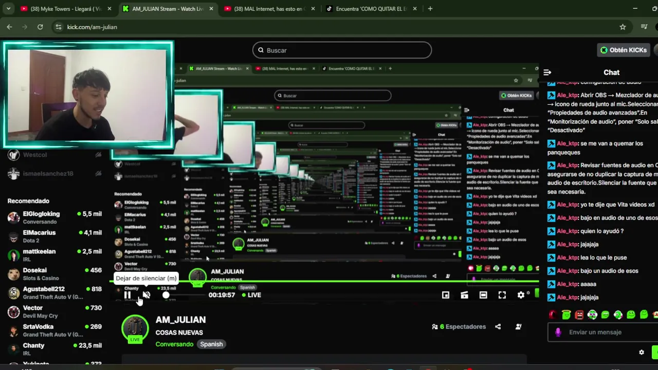The image size is (658, 370).
Task: Click the 'Obtén KICKs' button
Action: pyautogui.click(x=623, y=50)
